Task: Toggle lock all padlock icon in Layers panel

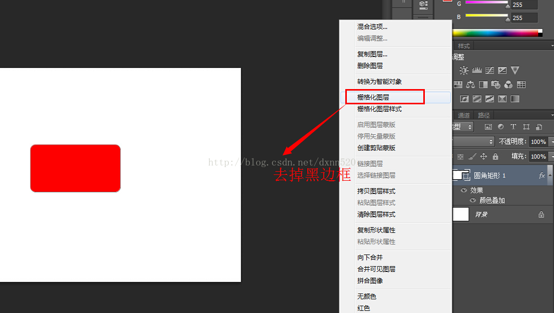Action: 495,156
